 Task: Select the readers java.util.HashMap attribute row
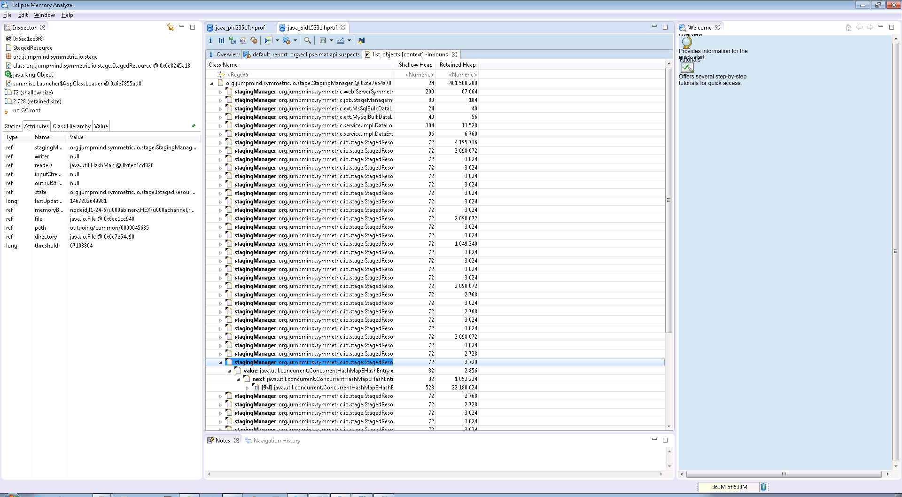click(101, 165)
